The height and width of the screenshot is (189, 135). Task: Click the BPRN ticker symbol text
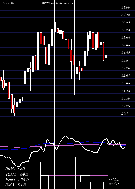[46, 3]
